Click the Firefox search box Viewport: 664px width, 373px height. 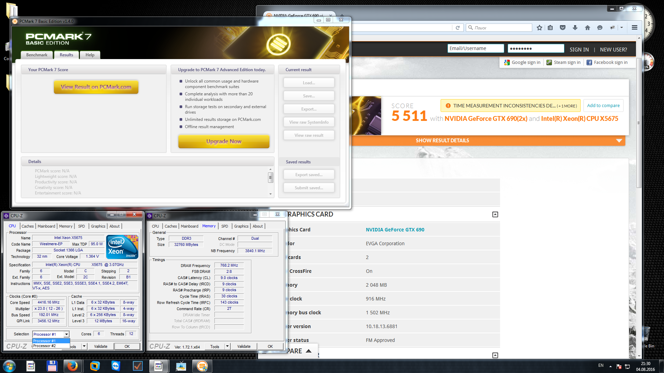tap(499, 28)
